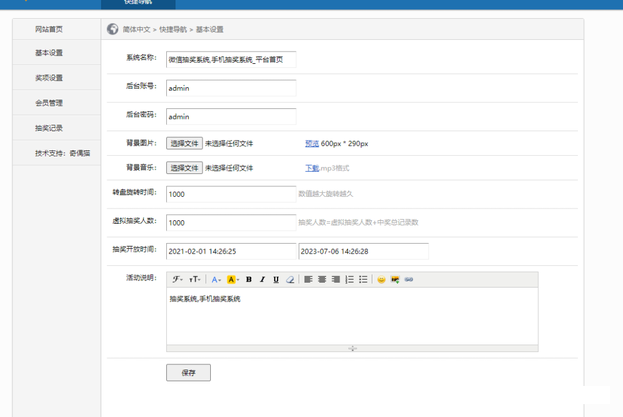Choose a file for 背景图片
This screenshot has width=623, height=417.
click(184, 143)
